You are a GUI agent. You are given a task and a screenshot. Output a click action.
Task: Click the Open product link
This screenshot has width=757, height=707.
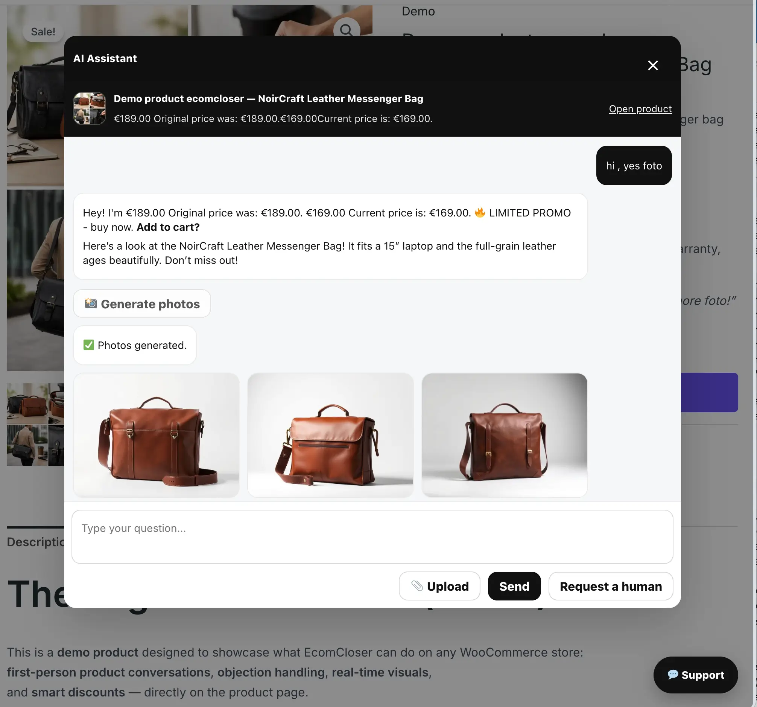point(640,109)
